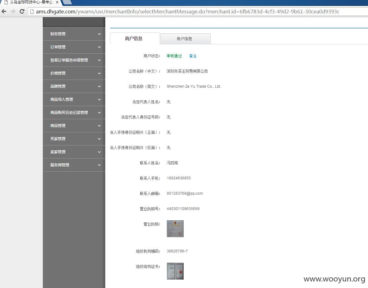Click the 组织机构编码 label
The width and height of the screenshot is (368, 288).
[x=148, y=251]
